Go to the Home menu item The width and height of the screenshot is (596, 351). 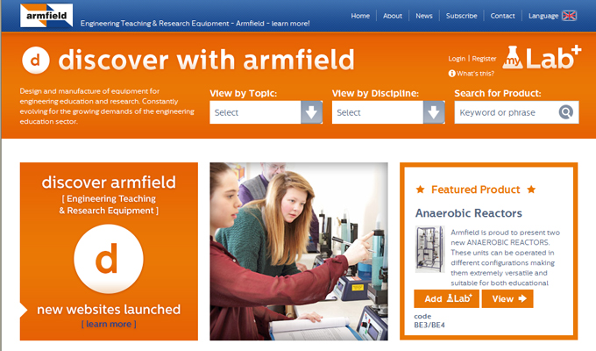pos(360,16)
